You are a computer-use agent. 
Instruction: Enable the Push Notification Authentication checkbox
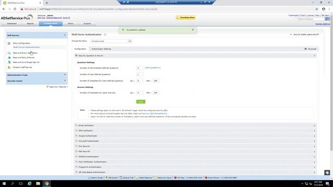(x=76, y=162)
